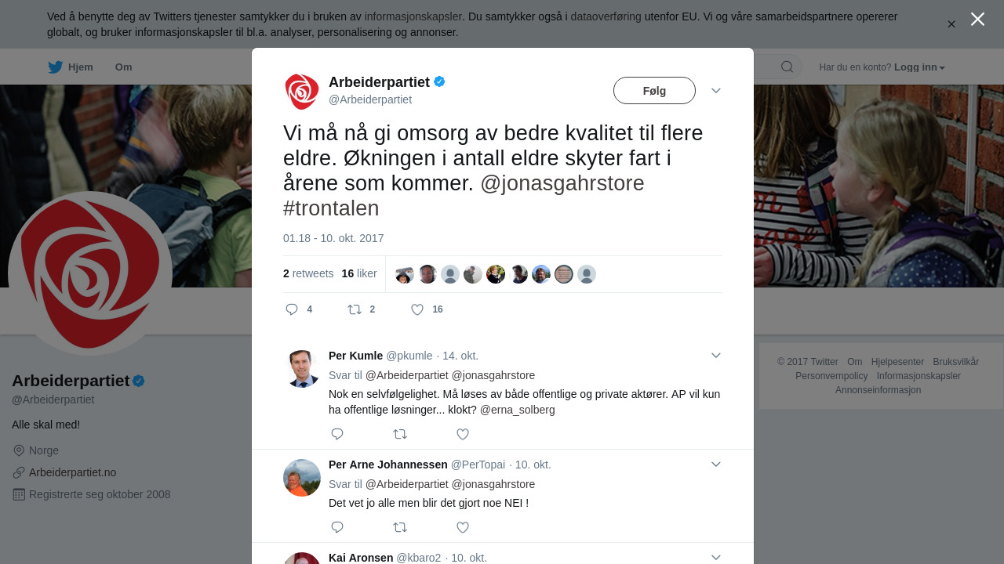
Task: Click the Arbeiderpartiet.no website link
Action: [x=72, y=472]
